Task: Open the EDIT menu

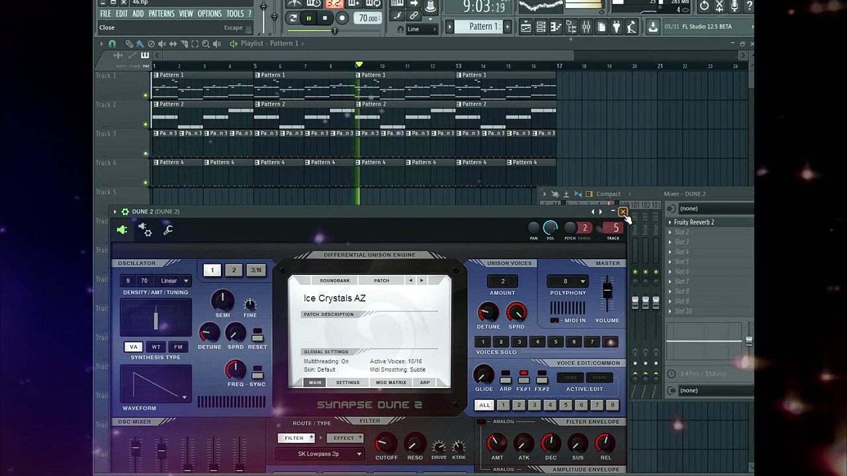Action: pos(122,13)
